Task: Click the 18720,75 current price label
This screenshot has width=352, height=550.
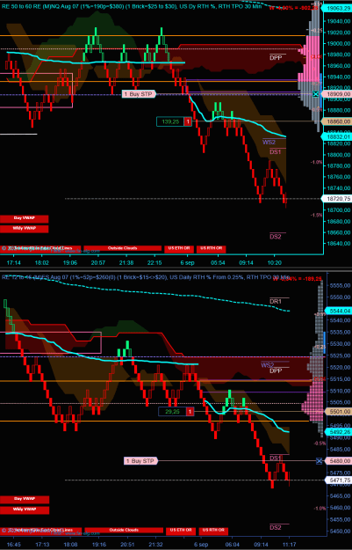Action: 337,199
